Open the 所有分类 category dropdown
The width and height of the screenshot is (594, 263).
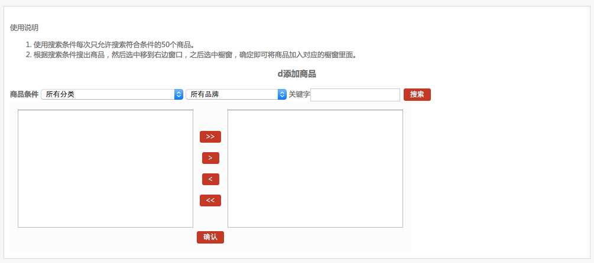click(112, 94)
